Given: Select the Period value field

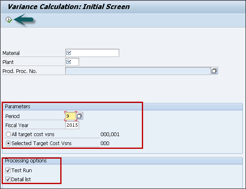Looking at the screenshot, I should [x=70, y=116].
